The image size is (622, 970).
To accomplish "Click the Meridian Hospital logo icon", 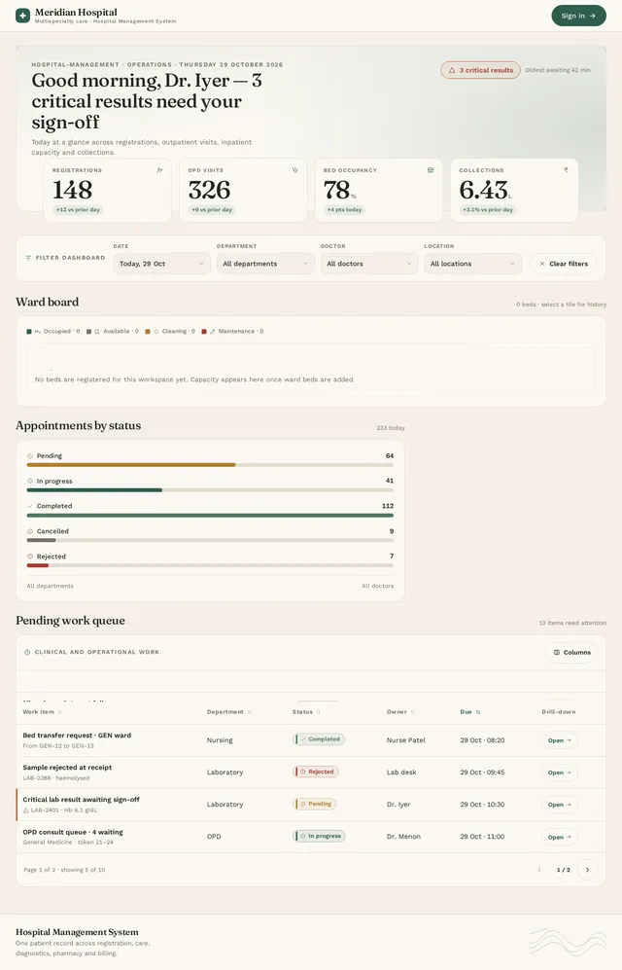I will [x=23, y=16].
